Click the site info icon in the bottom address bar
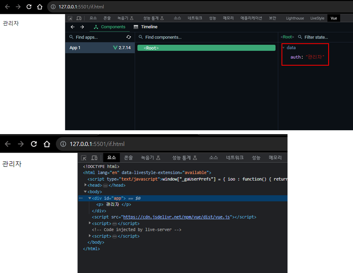 click(63, 144)
